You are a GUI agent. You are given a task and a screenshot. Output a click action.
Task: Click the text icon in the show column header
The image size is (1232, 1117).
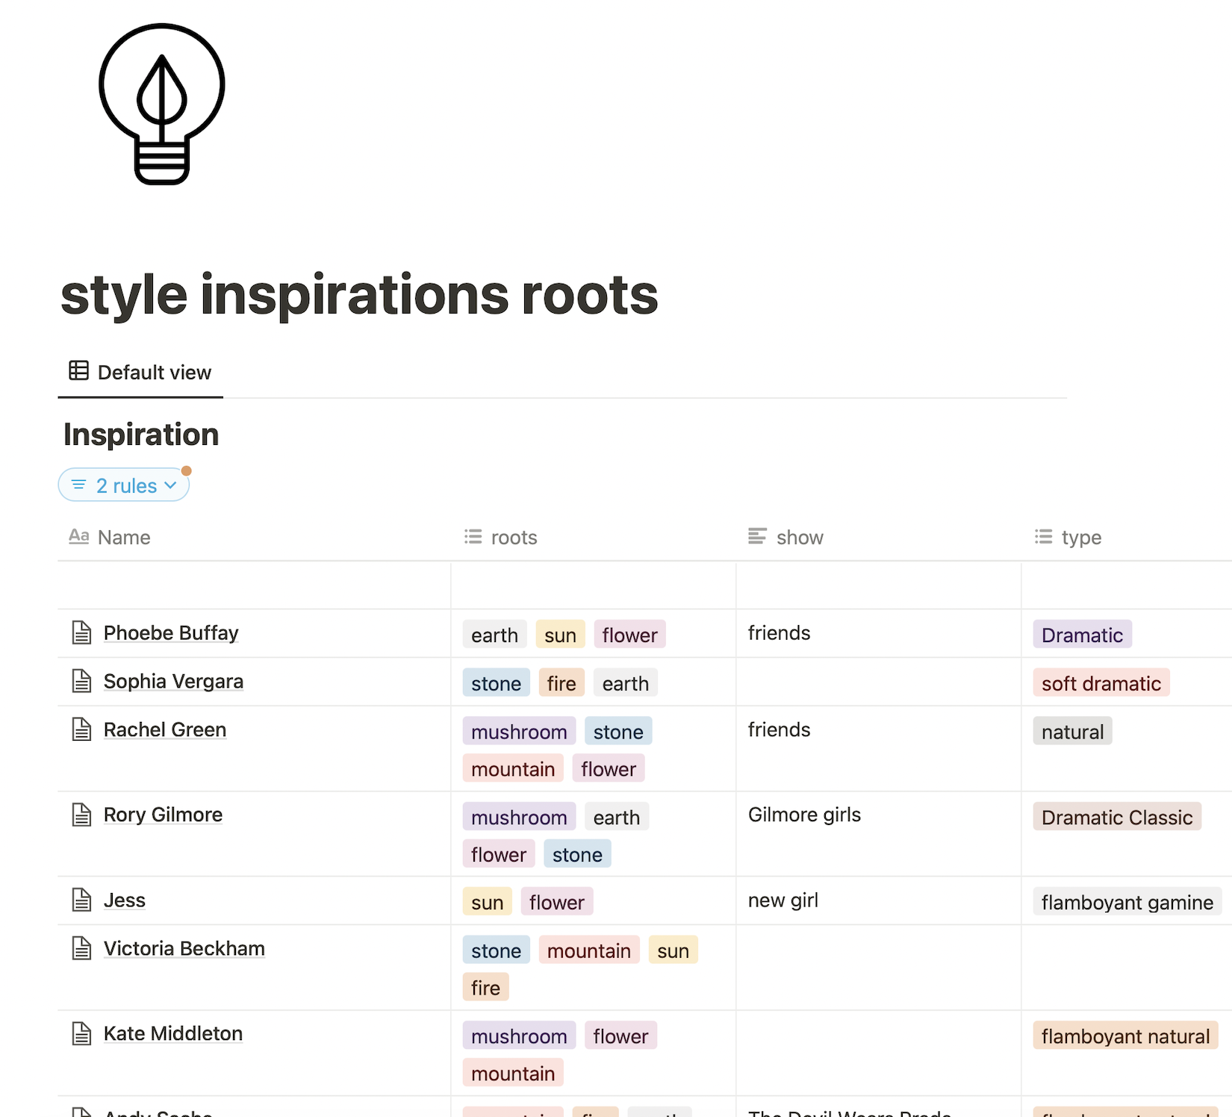coord(756,536)
